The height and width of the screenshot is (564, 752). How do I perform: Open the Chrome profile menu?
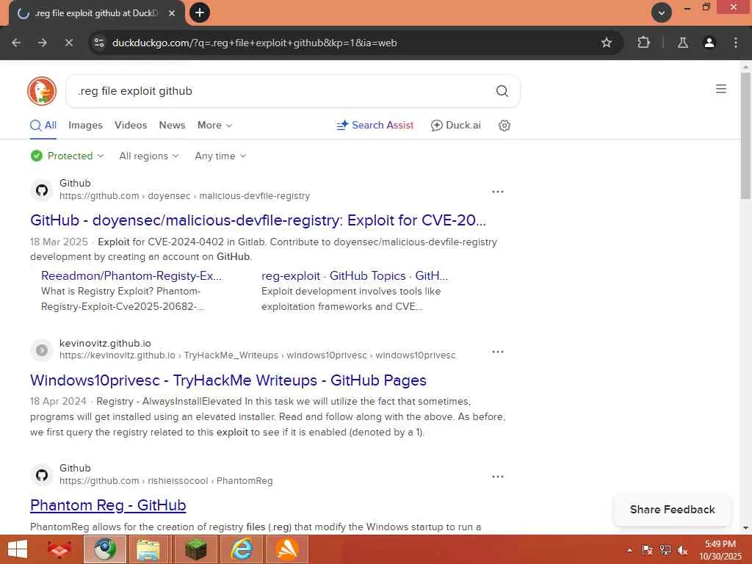click(709, 43)
